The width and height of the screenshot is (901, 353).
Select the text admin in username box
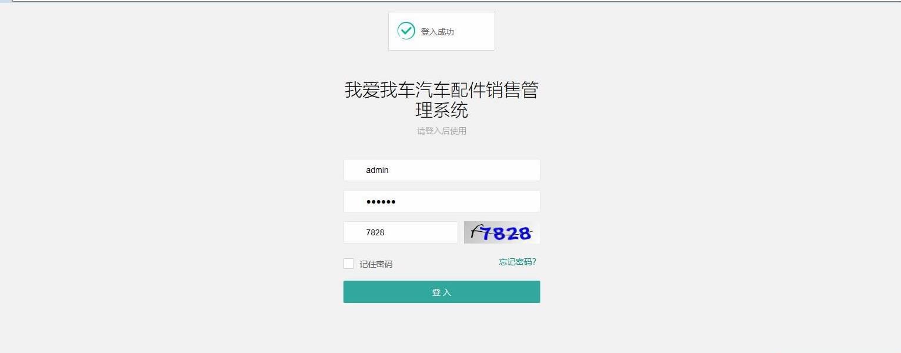[377, 170]
